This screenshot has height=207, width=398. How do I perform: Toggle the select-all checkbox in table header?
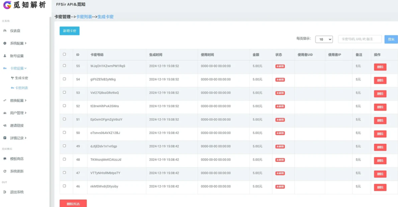[64, 54]
